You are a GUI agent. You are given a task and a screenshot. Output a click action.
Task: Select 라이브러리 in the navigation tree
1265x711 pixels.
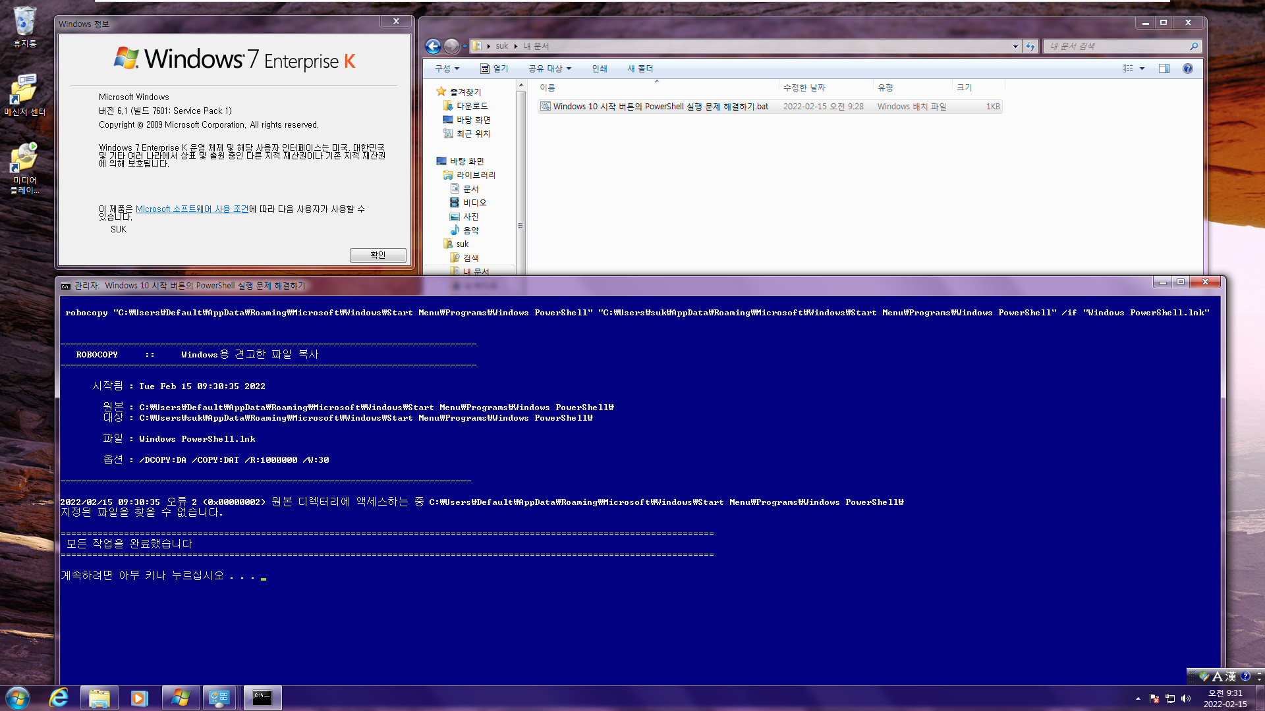(469, 175)
